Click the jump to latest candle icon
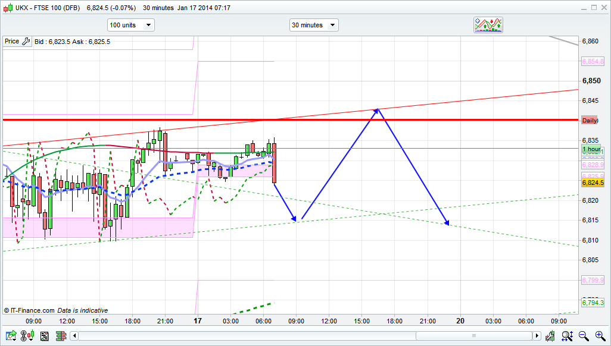Image resolution: width=611 pixels, height=346 pixels. pyautogui.click(x=550, y=336)
